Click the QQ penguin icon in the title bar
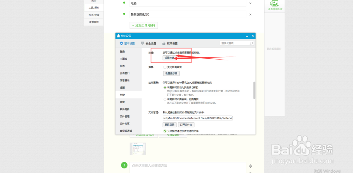The height and width of the screenshot is (173, 353). [118, 36]
